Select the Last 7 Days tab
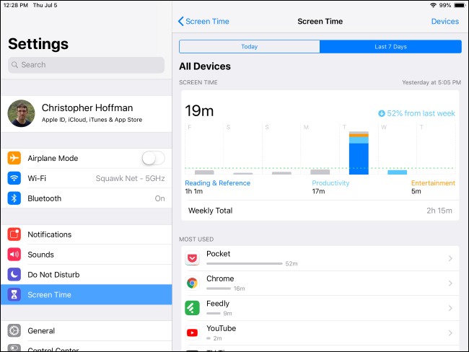This screenshot has height=352, width=469. [x=390, y=47]
